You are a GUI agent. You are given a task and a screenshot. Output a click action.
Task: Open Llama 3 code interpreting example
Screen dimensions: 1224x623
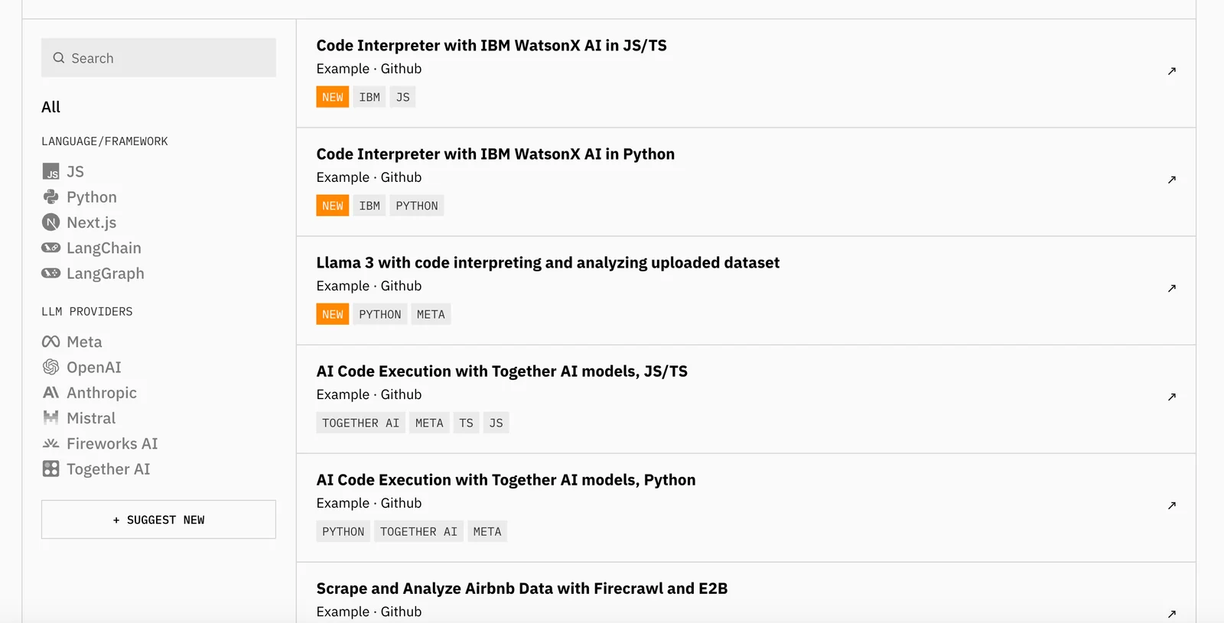pos(548,263)
